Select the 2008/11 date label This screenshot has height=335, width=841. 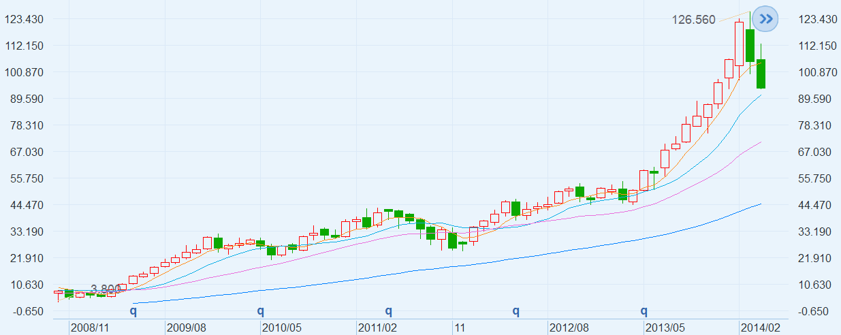[x=91, y=328]
